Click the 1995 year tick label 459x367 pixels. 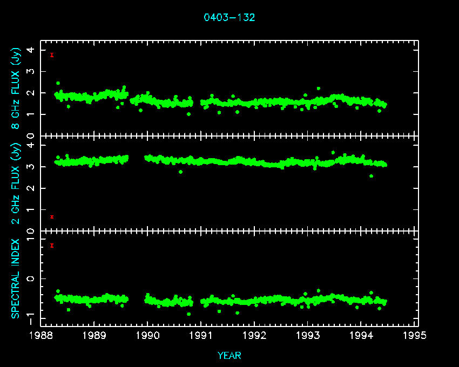pyautogui.click(x=415, y=335)
